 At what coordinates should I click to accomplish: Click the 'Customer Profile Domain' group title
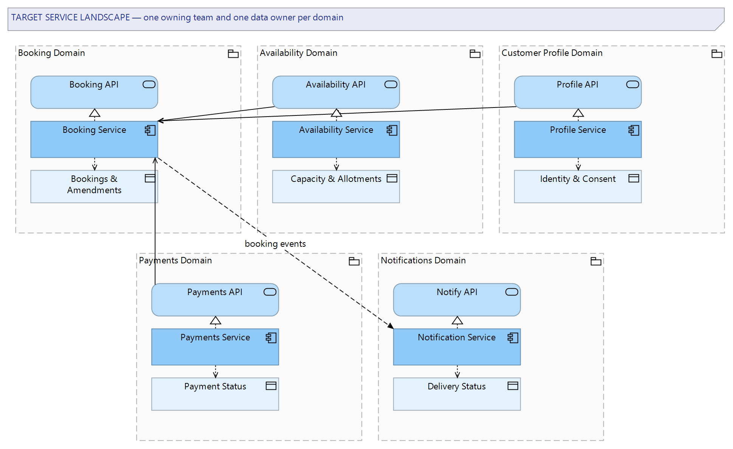(x=552, y=53)
